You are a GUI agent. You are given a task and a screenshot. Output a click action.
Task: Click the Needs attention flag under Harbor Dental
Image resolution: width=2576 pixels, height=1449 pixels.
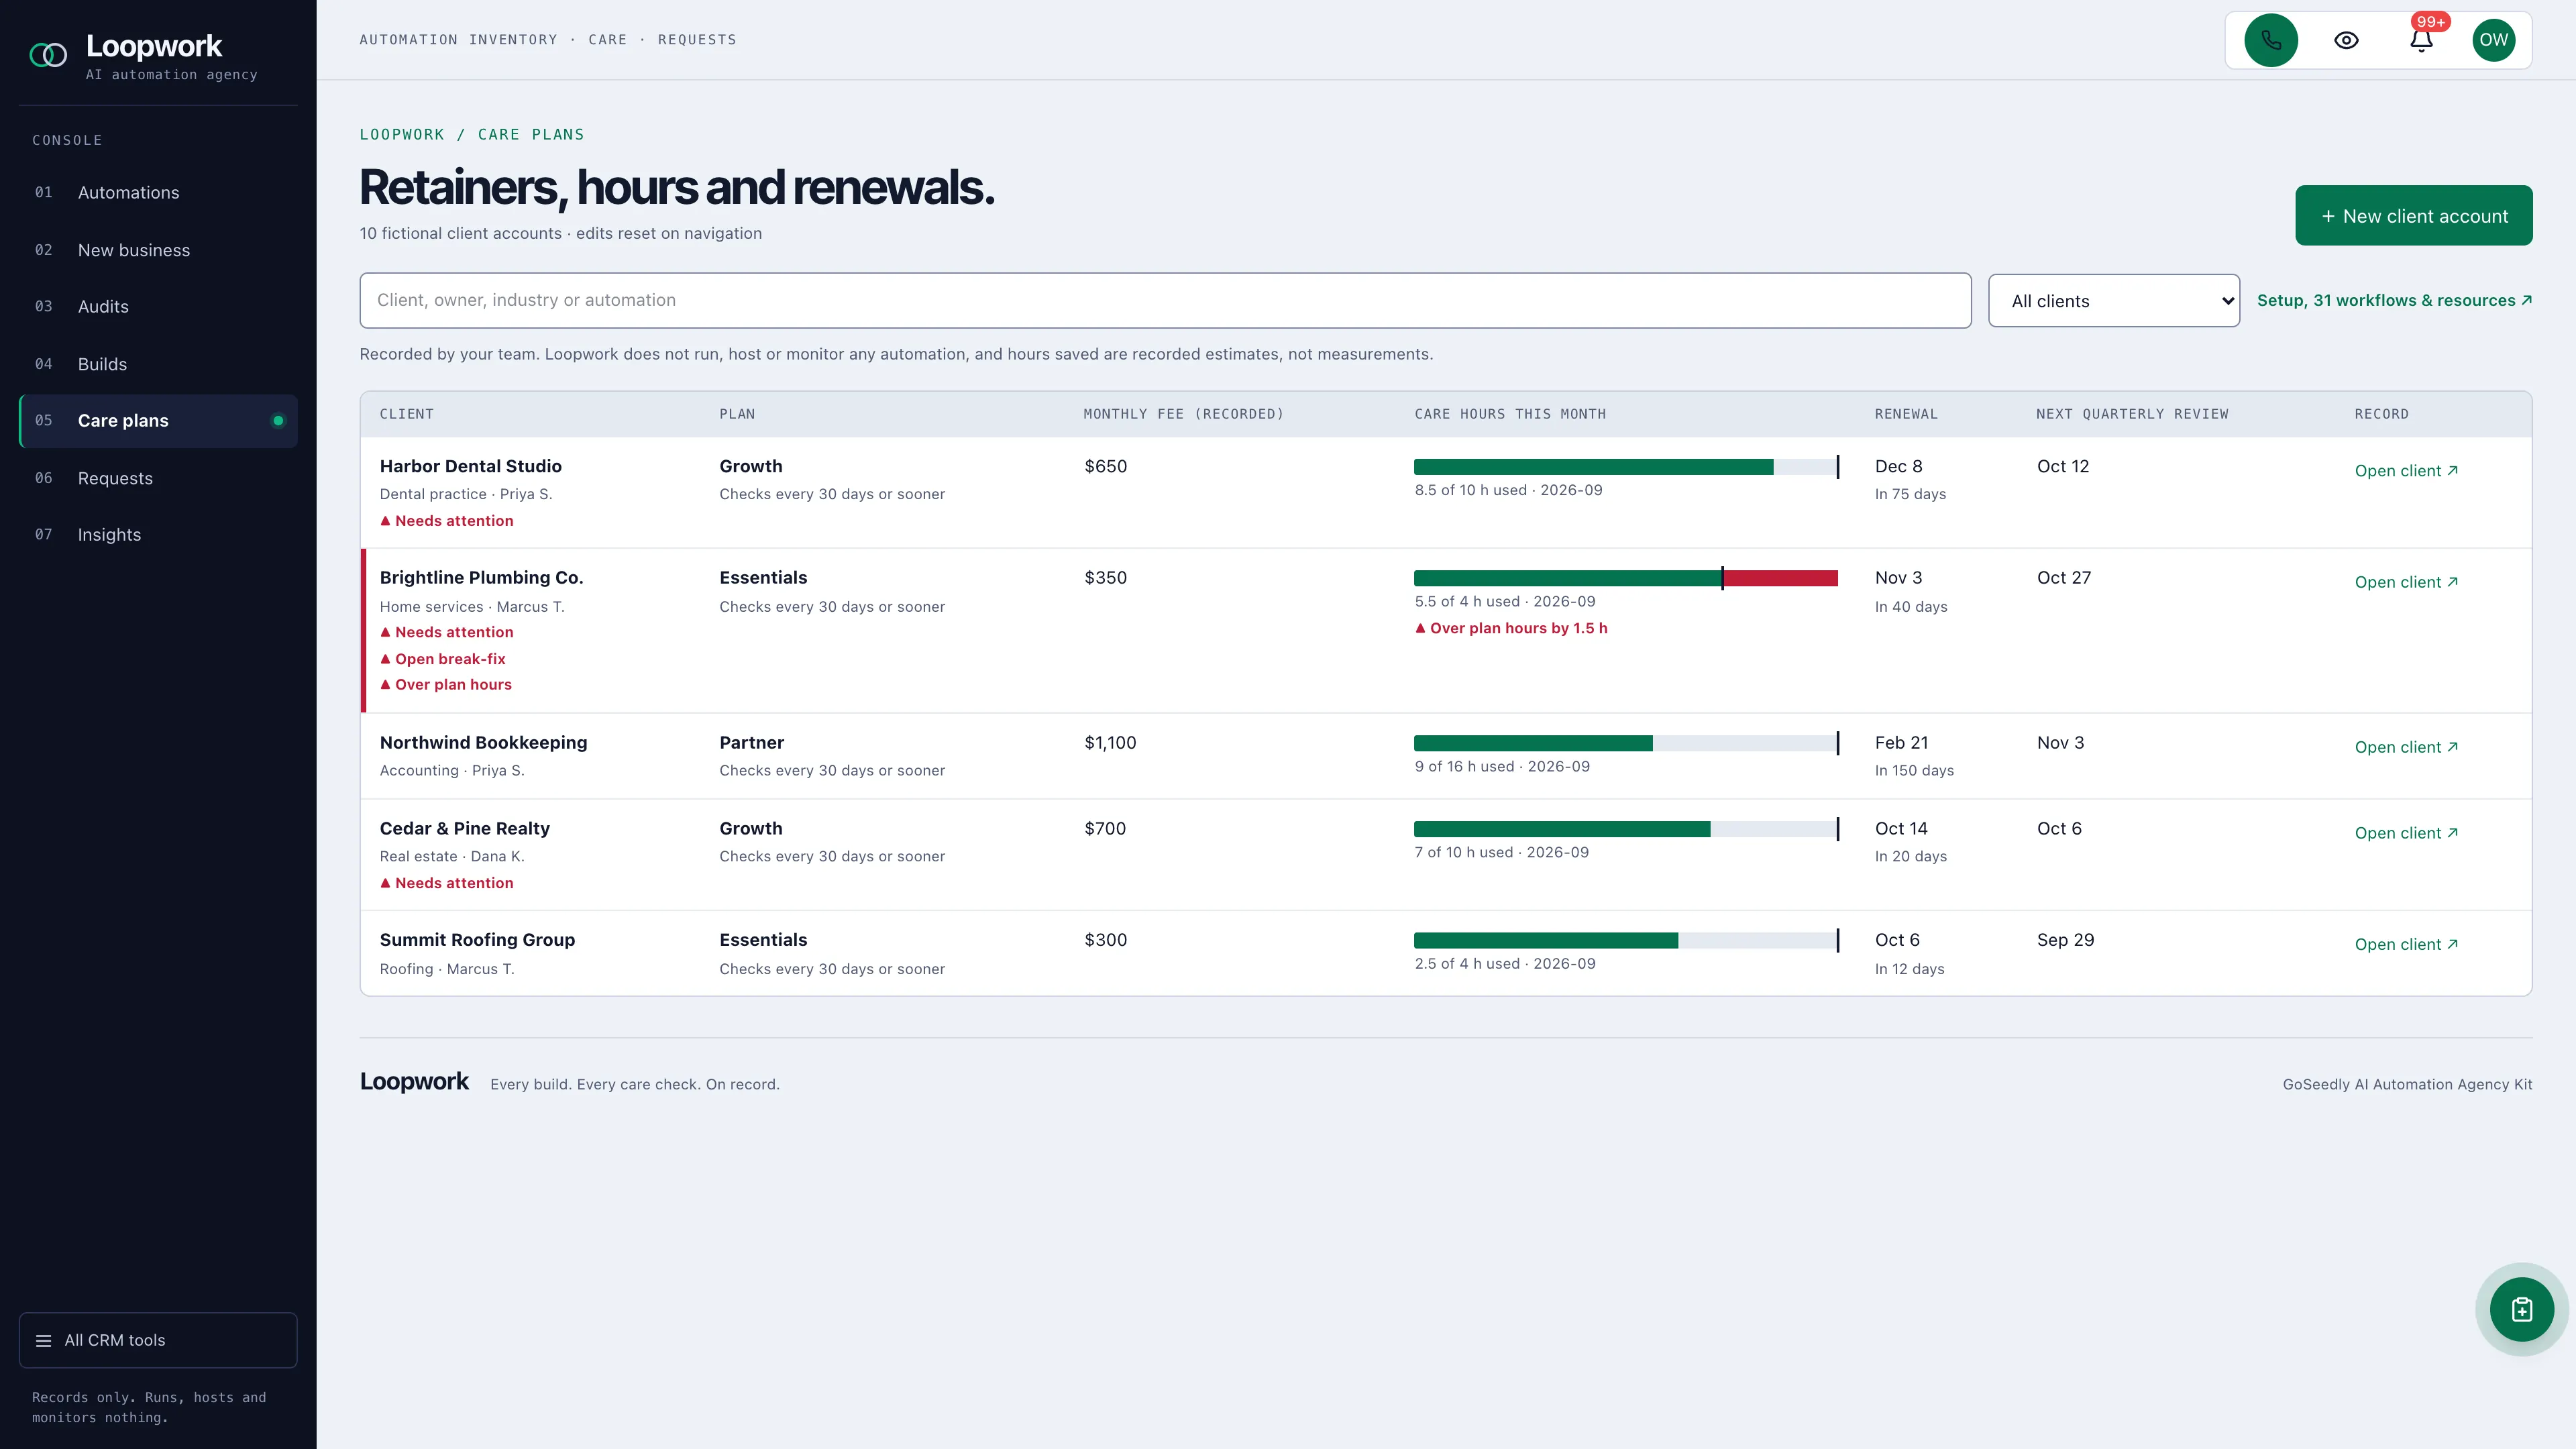[x=447, y=521]
